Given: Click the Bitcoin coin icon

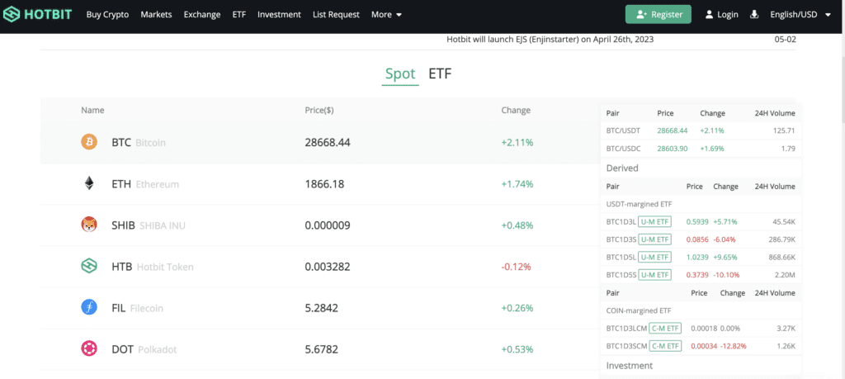Looking at the screenshot, I should [89, 143].
